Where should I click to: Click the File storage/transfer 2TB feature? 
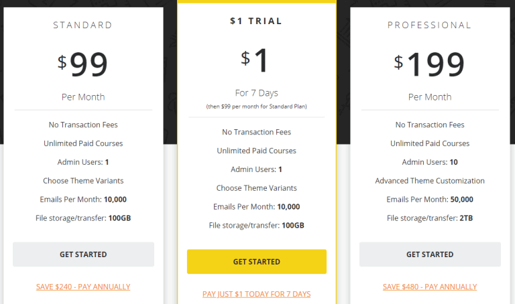pos(430,218)
